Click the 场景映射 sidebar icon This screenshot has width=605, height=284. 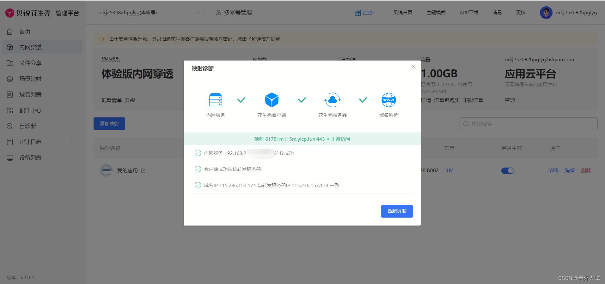point(10,79)
